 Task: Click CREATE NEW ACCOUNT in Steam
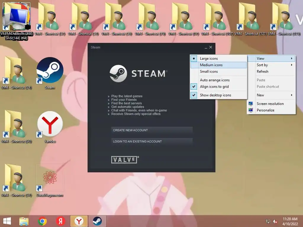click(152, 130)
